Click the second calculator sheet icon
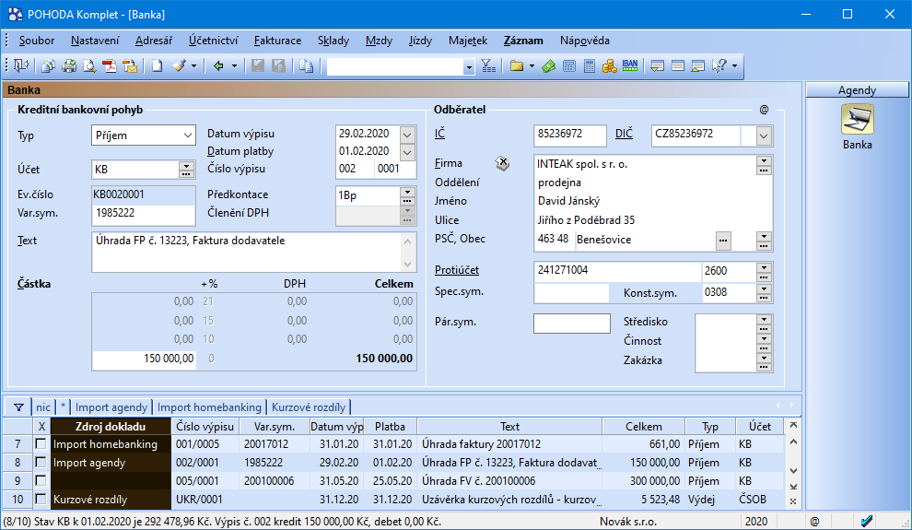The image size is (912, 530). coord(590,66)
